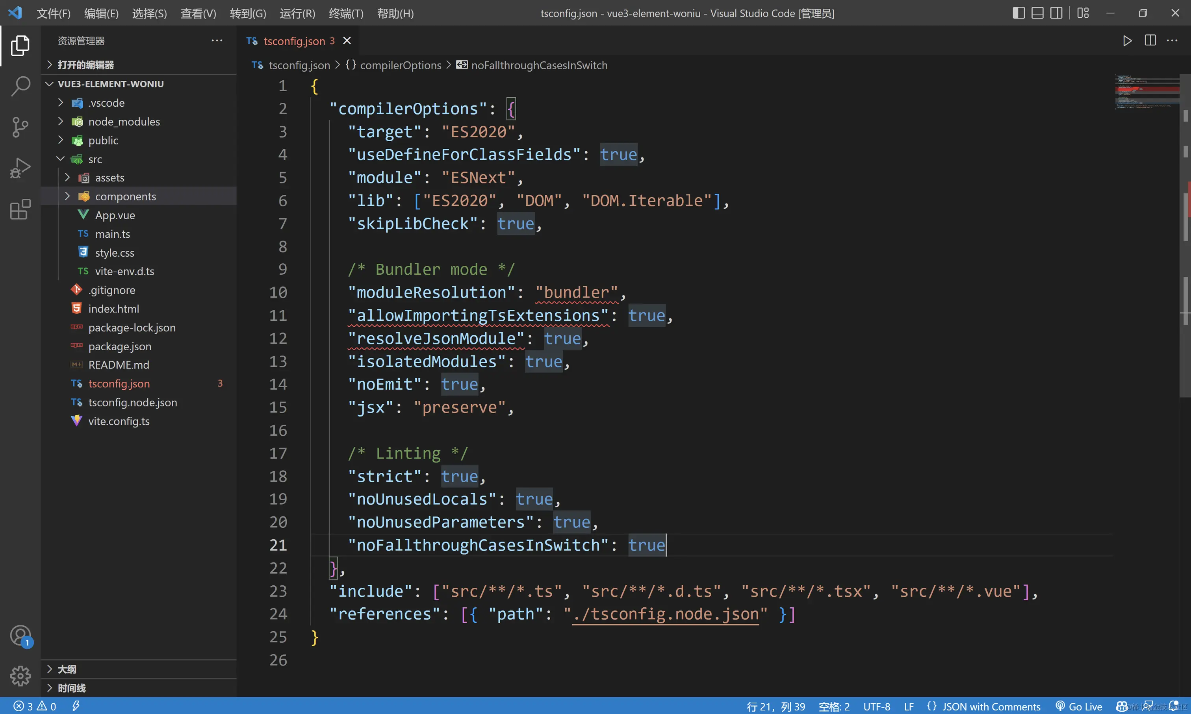Image resolution: width=1191 pixels, height=714 pixels.
Task: Open Run and Debug view
Action: pos(20,168)
